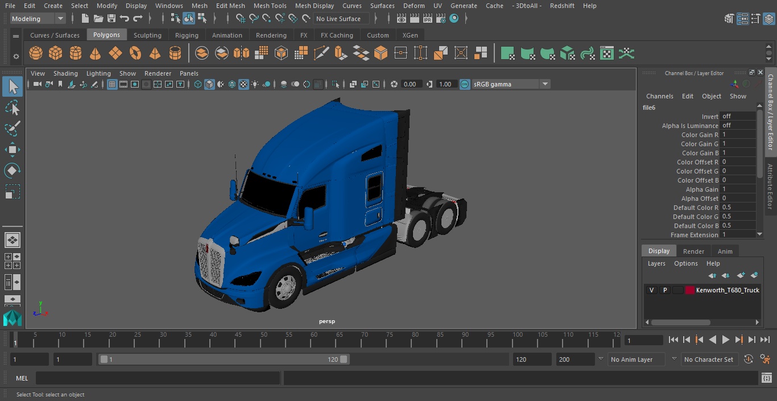Switch to the Rigging shelf tab

tap(187, 35)
